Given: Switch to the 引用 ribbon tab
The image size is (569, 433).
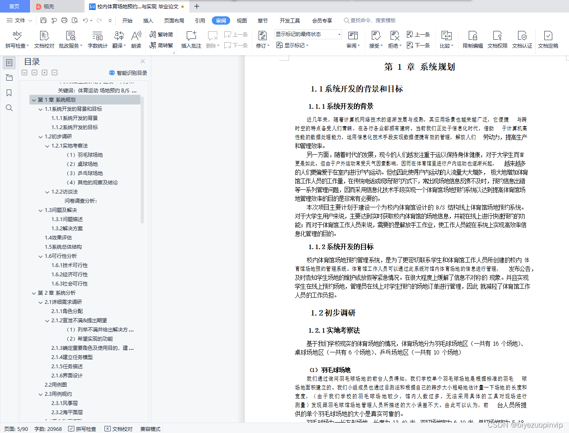Looking at the screenshot, I should (200, 20).
